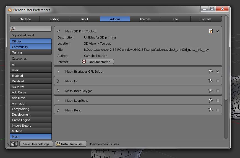Screen dimensions: 240x158
Task: Enable the Mesh: Relax addon checkbox
Action: (x=218, y=110)
